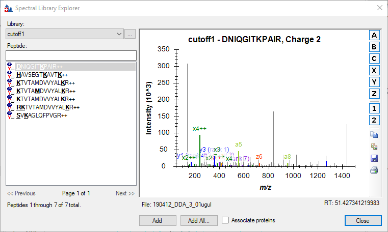Toggle charge 2 ions button
This screenshot has width=388, height=232.
[x=374, y=120]
